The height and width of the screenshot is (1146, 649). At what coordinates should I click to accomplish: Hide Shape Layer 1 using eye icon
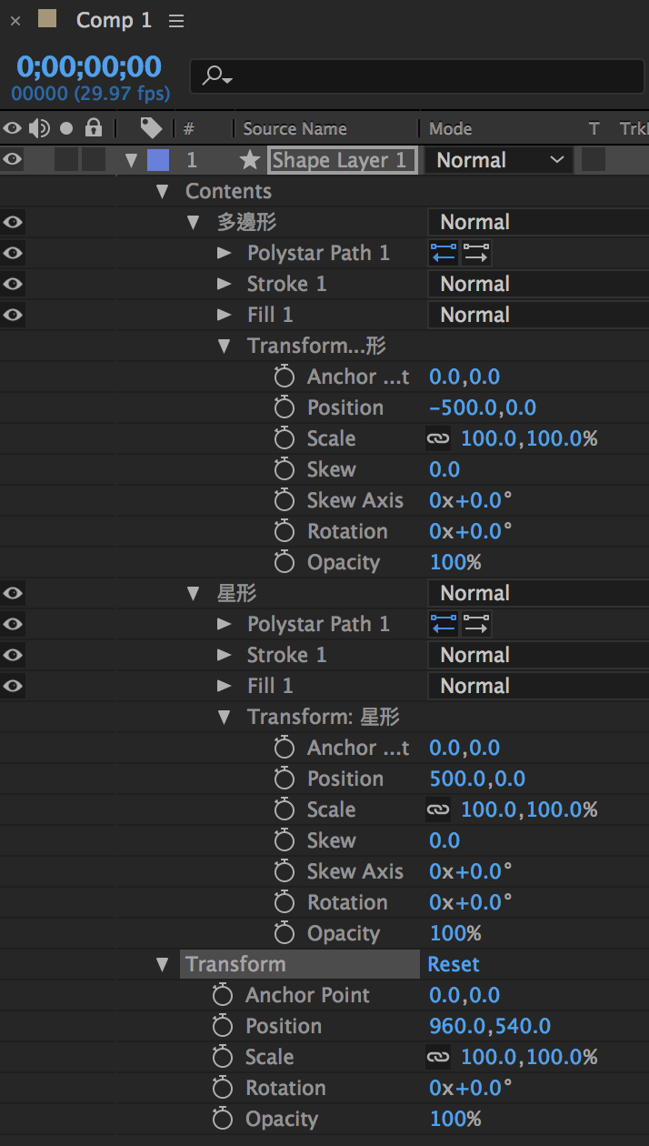point(12,160)
